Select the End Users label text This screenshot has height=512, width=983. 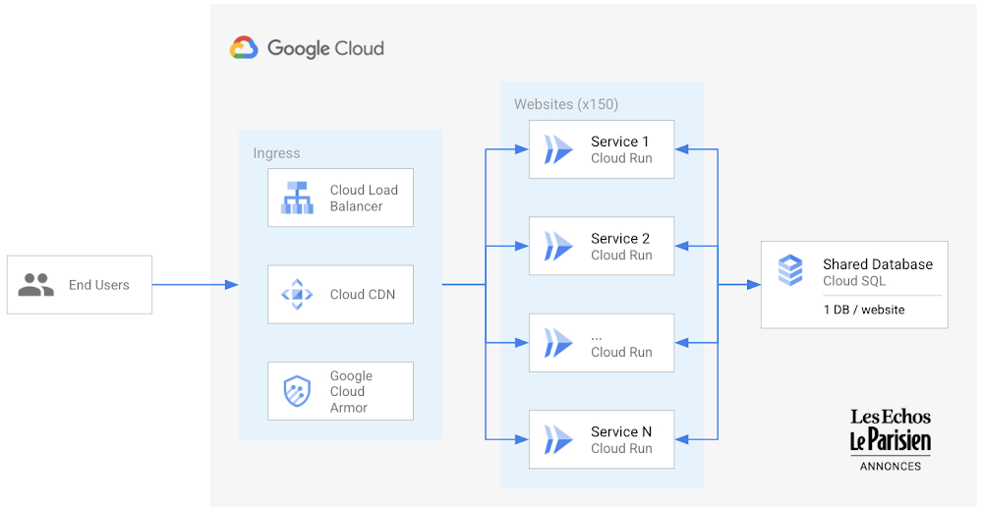click(98, 285)
